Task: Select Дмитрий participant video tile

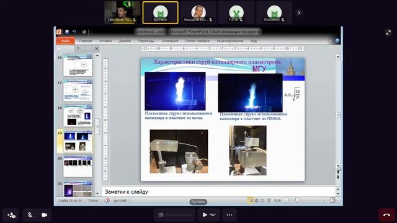Action: (122, 12)
